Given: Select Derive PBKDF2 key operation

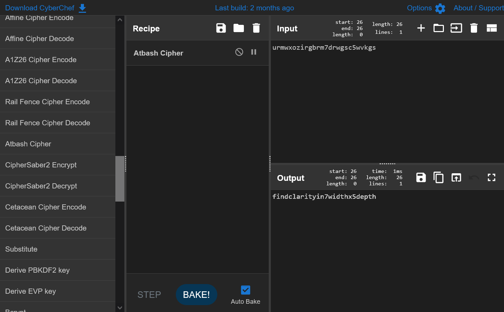Looking at the screenshot, I should (x=58, y=270).
